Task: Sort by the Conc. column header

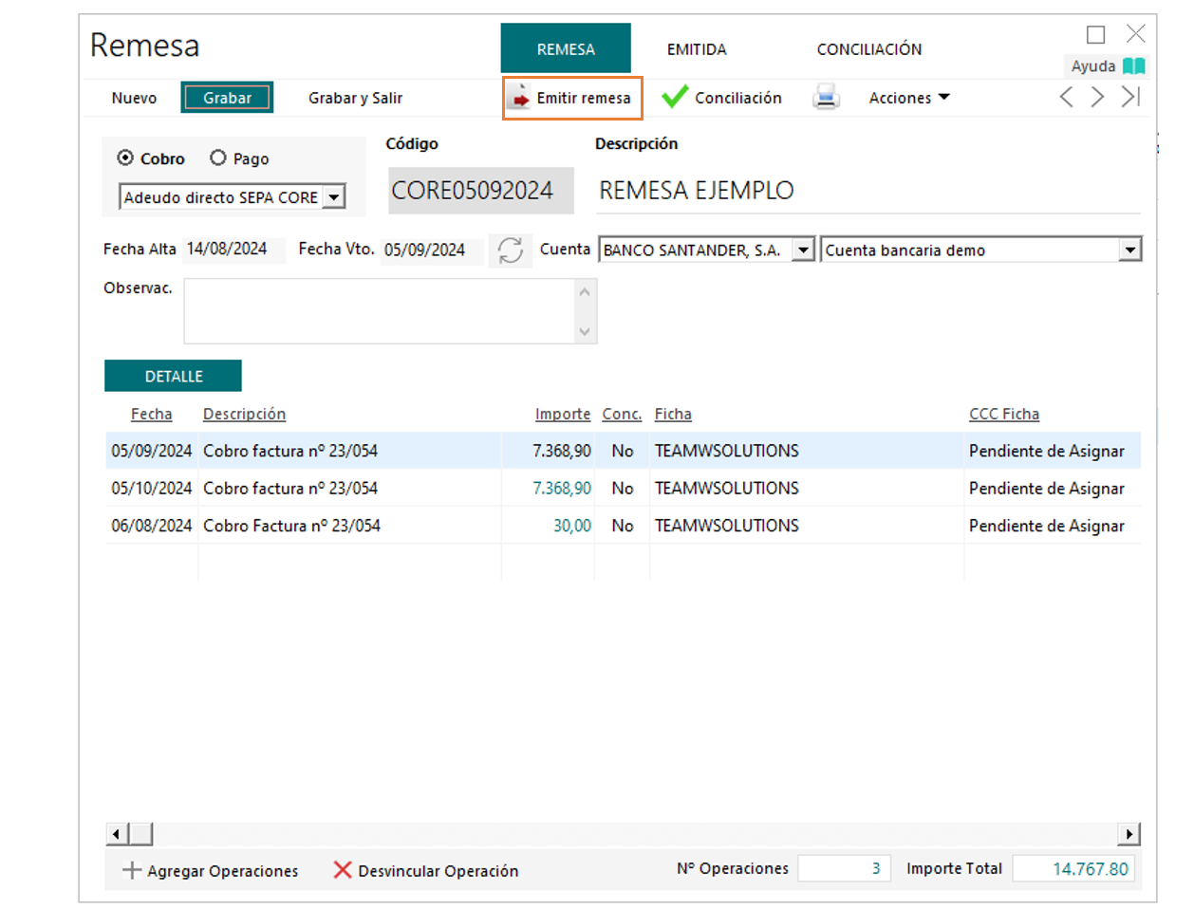Action: pyautogui.click(x=622, y=414)
